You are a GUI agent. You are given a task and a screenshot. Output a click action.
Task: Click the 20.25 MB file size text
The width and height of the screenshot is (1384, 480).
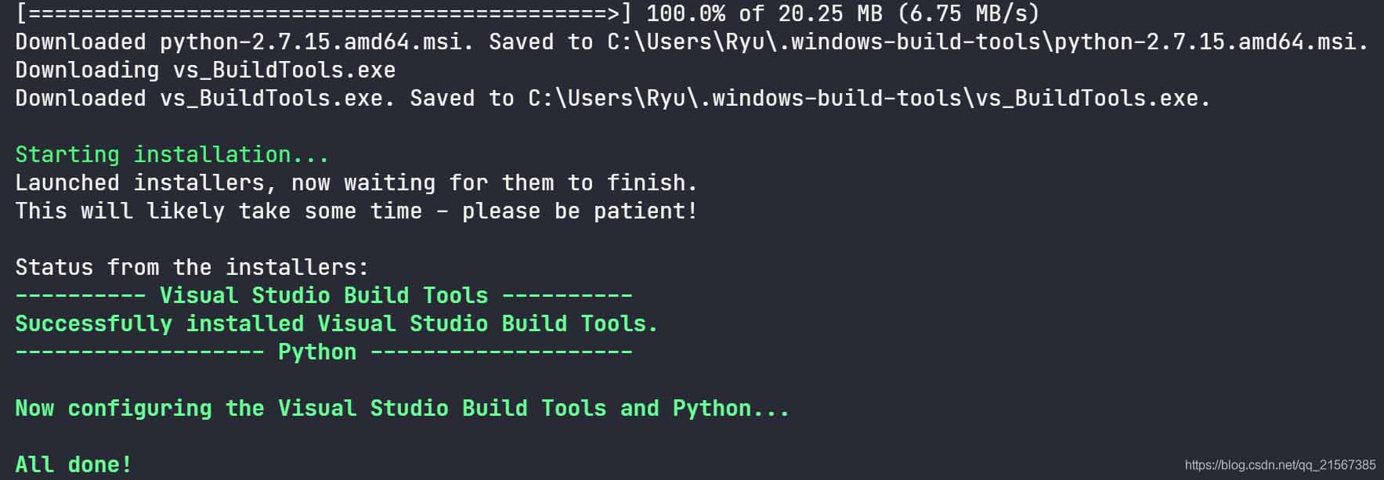pos(830,13)
